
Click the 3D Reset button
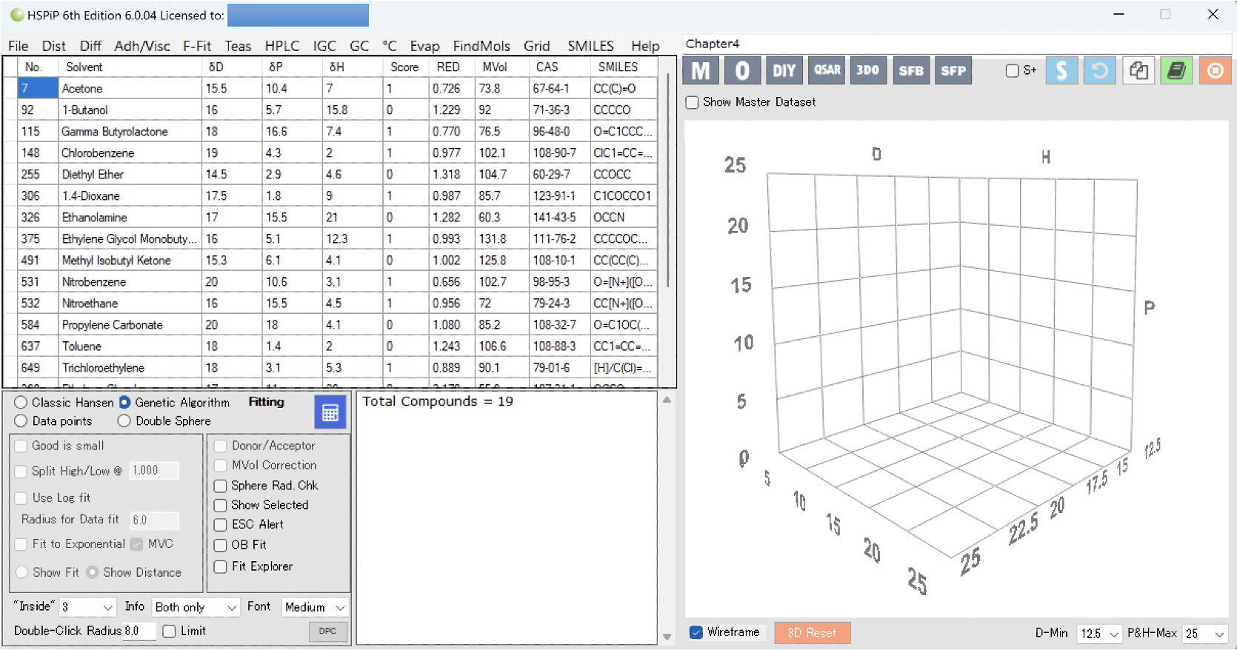pos(812,633)
